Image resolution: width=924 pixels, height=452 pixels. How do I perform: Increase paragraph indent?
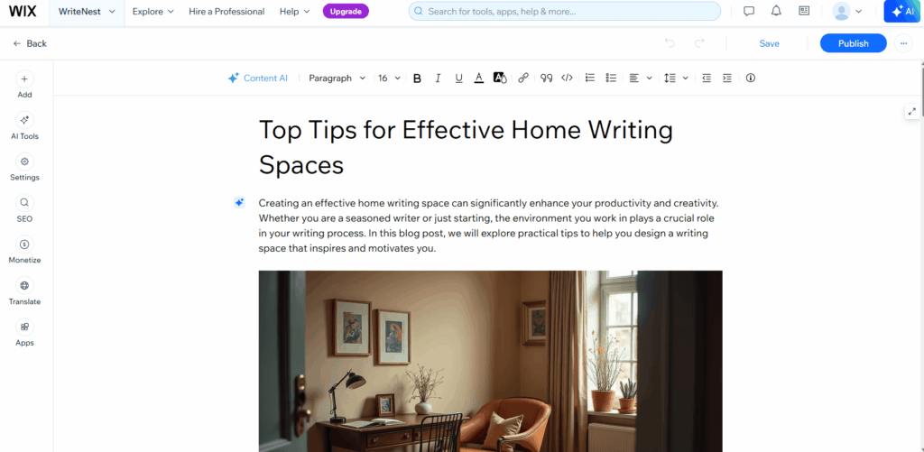pos(727,78)
